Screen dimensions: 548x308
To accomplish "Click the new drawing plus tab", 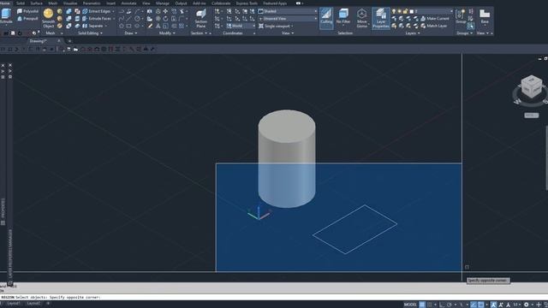I will tap(69, 41).
